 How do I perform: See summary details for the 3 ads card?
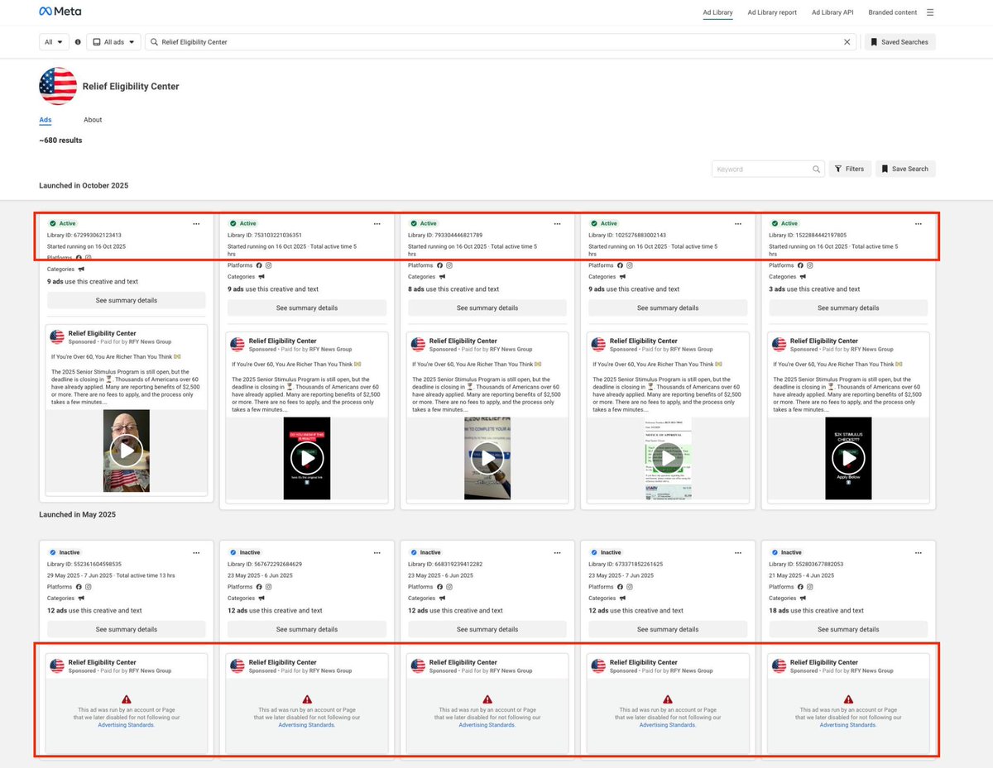click(848, 308)
